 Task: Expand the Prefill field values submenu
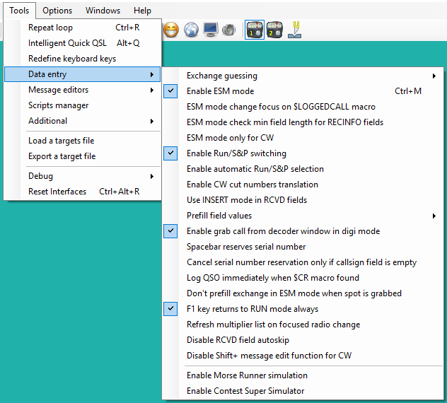click(x=303, y=216)
